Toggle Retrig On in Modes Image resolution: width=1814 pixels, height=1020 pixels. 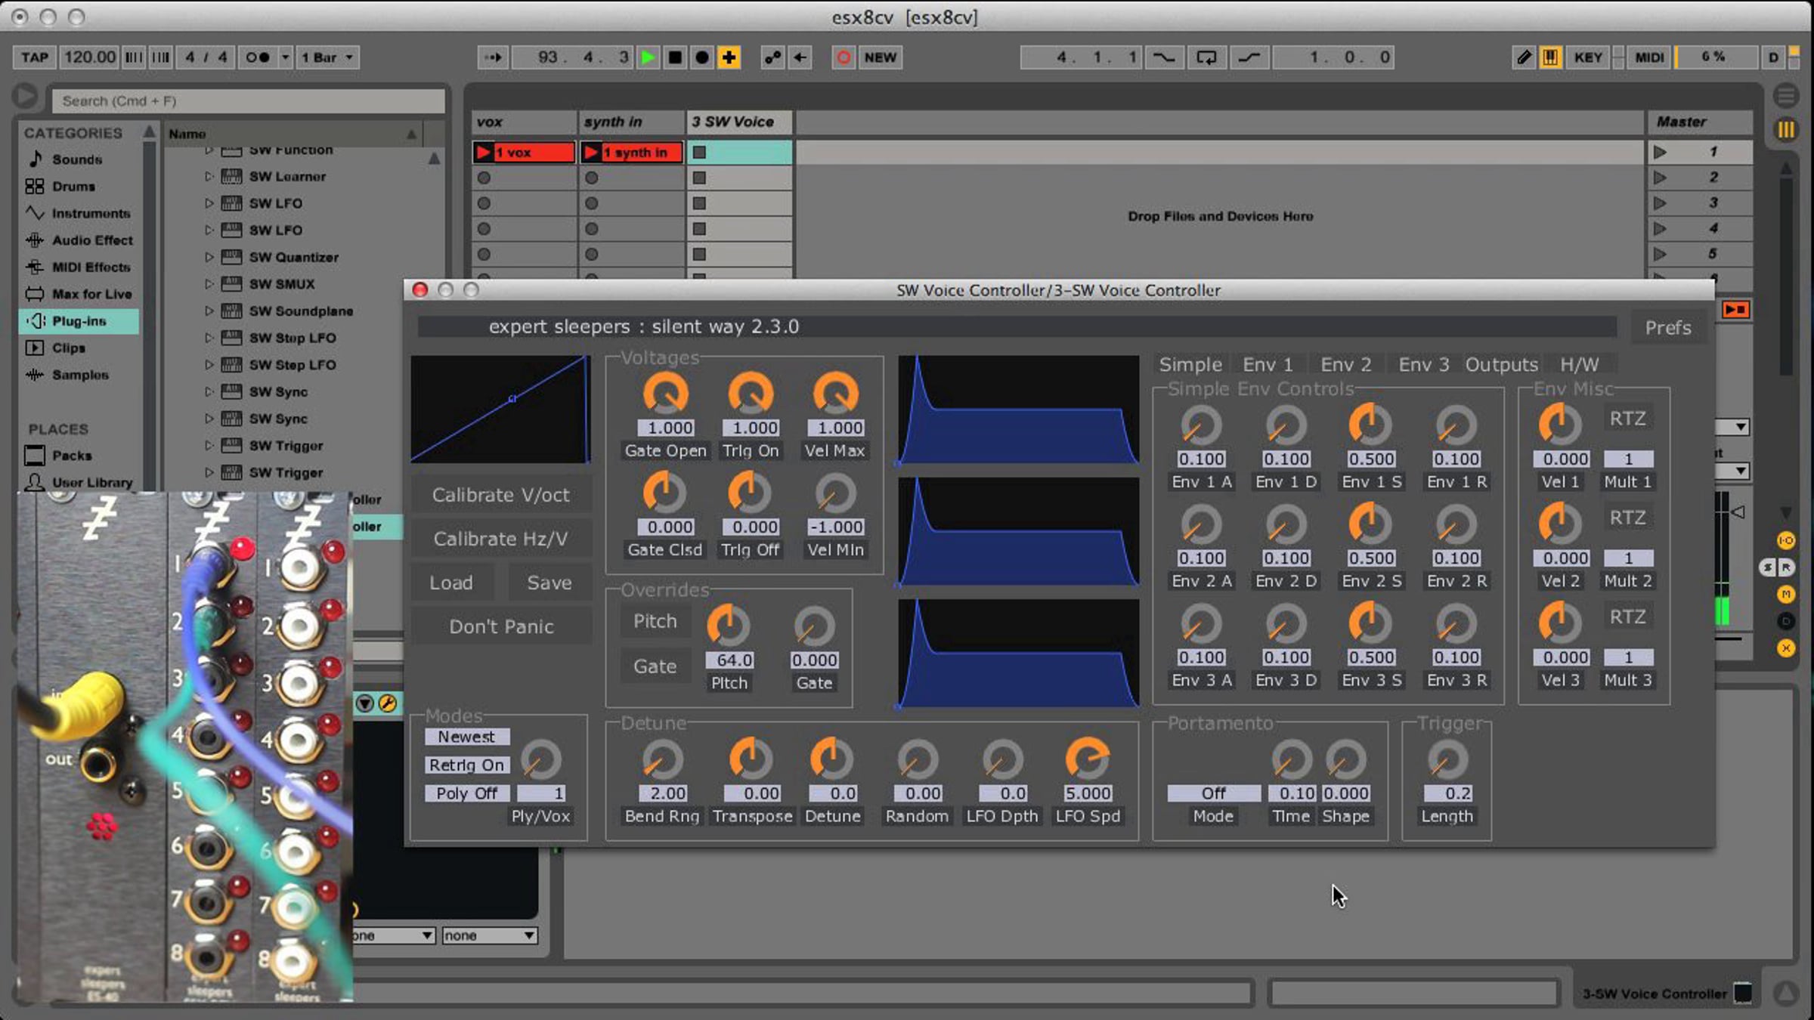(466, 765)
